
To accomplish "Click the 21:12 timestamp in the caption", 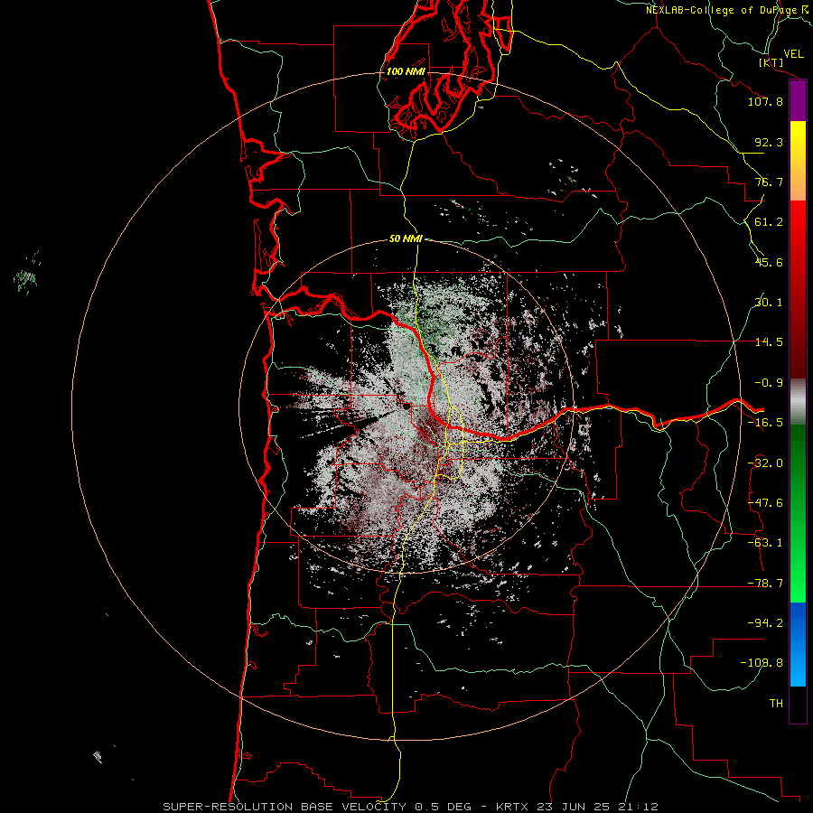I will (639, 807).
